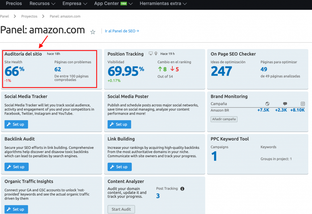This screenshot has width=312, height=214.
Task: Expand the Recursos dropdown menu
Action: 42,3
